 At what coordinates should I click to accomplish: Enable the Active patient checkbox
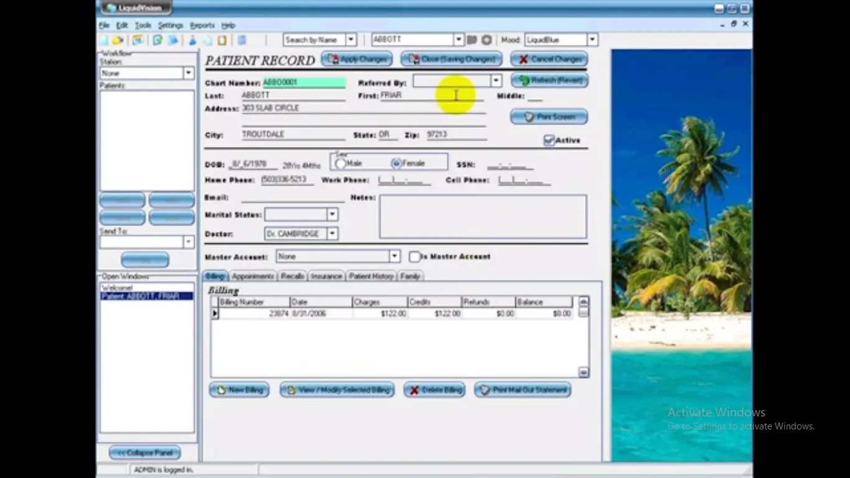(x=549, y=140)
